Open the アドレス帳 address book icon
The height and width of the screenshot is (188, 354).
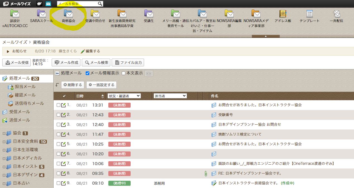283,14
